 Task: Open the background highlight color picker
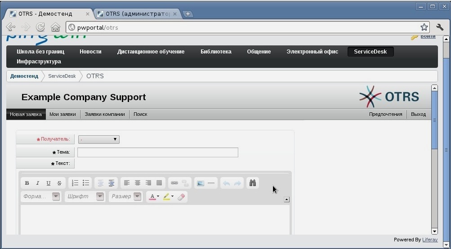168,197
